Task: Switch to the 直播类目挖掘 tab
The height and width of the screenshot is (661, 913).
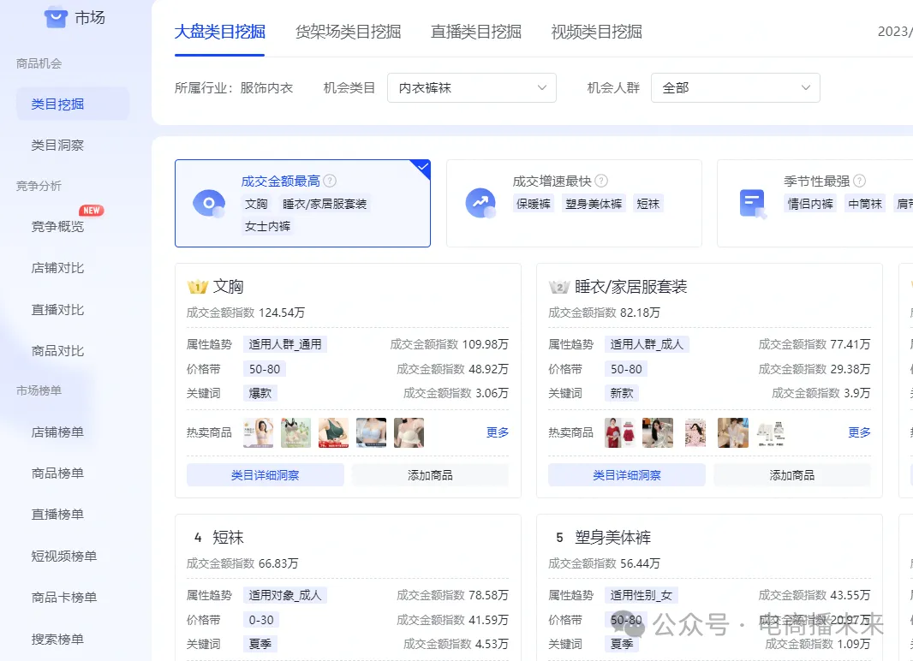Action: (x=476, y=33)
